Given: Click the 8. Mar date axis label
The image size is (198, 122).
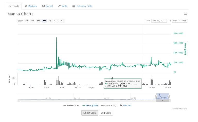Looking at the screenshot, I should 152,87.
